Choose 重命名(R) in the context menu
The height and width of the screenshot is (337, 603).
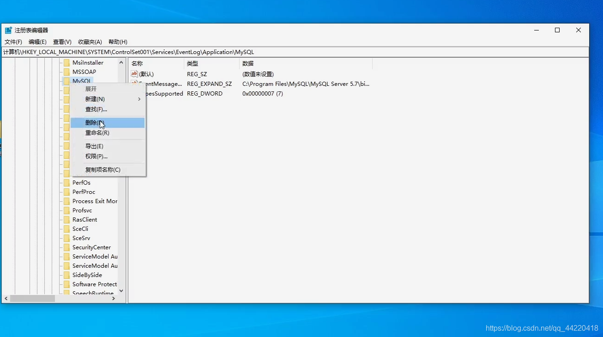(108, 133)
